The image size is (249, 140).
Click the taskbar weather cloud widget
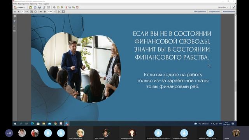pos(202,124)
